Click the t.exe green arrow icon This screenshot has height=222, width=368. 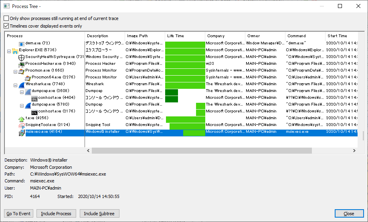[x=22, y=119]
